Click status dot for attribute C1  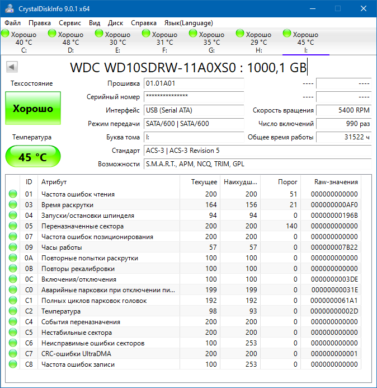[x=13, y=301]
